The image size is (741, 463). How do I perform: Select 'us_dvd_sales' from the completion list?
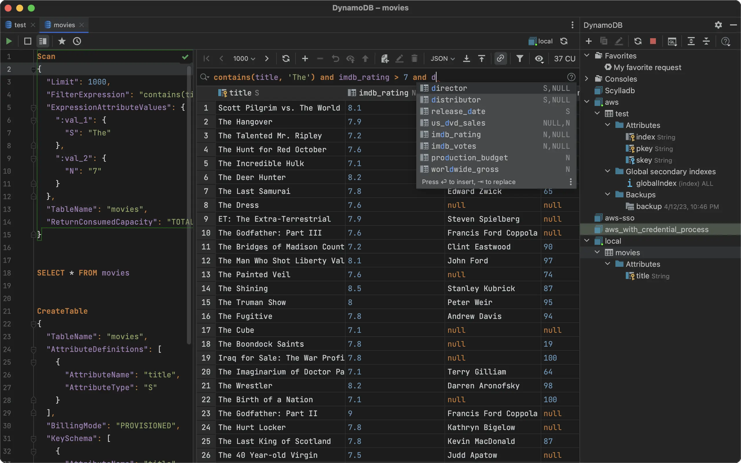(496, 123)
